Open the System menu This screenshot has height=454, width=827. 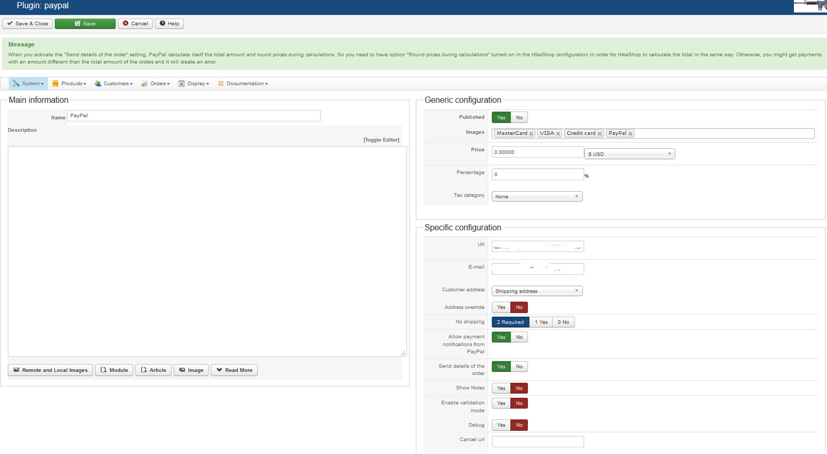coord(28,84)
